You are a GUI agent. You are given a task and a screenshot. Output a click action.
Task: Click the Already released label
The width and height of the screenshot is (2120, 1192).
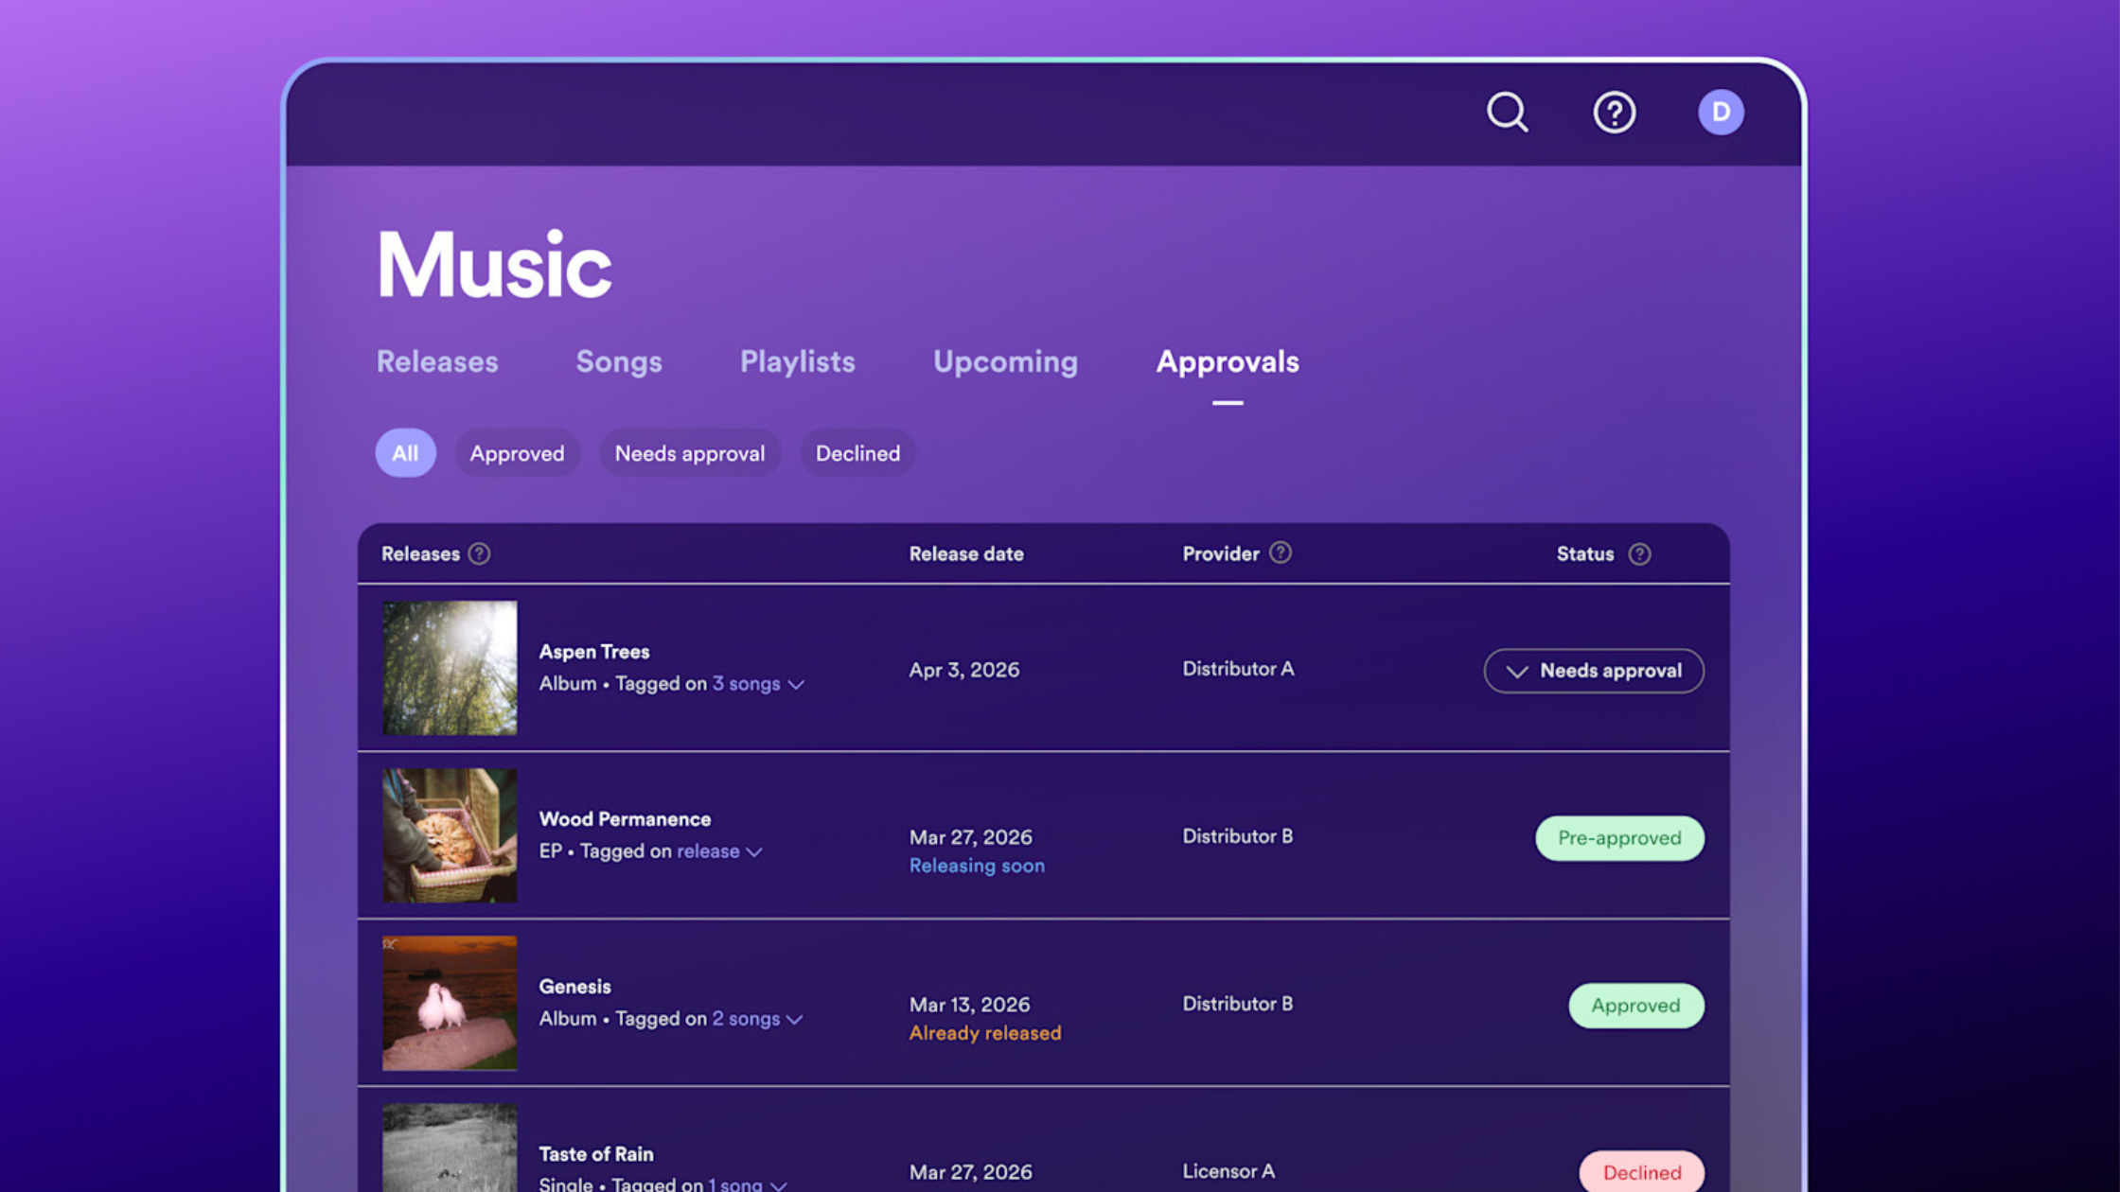(x=985, y=1033)
